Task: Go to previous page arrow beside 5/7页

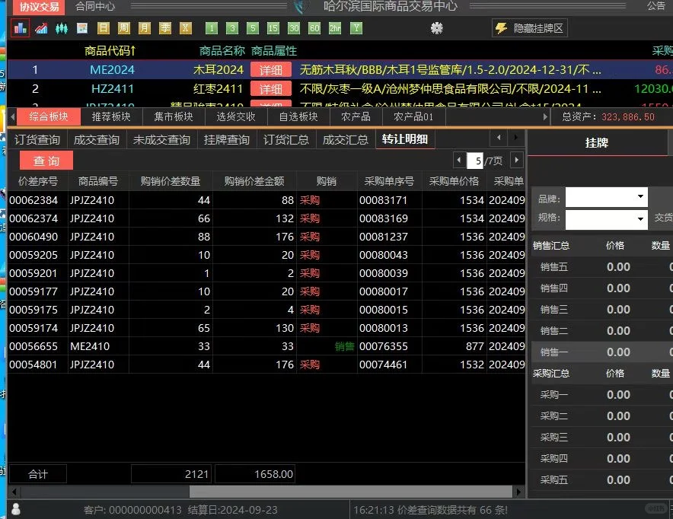Action: tap(459, 161)
